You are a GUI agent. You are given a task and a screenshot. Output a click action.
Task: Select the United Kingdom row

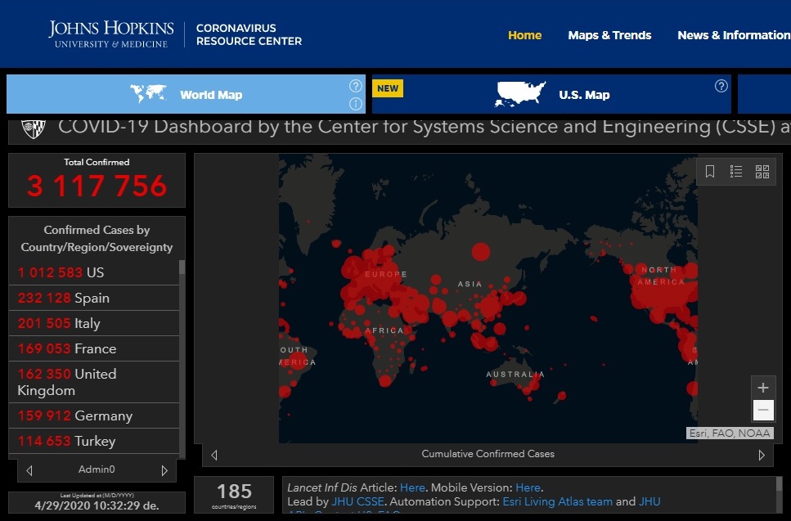pos(94,382)
